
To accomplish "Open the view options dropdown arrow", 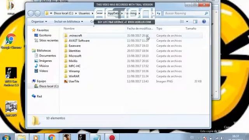I will [x=187, y=21].
